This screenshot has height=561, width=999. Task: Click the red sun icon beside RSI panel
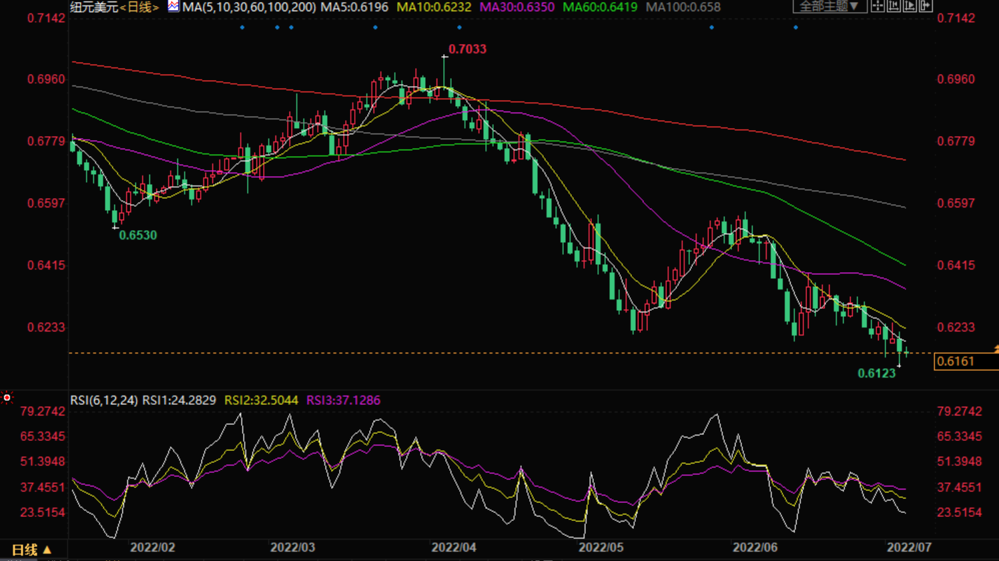7,398
